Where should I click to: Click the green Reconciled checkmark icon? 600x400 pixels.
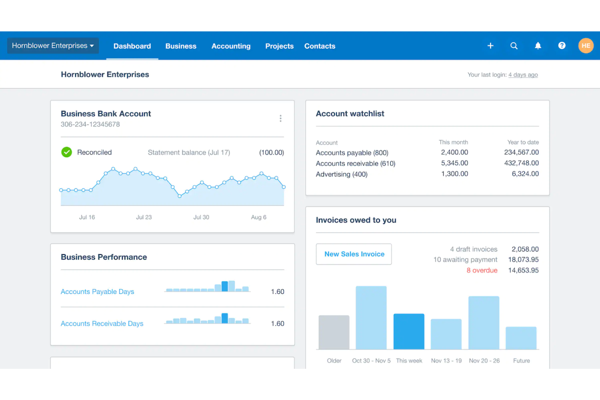[x=66, y=152]
